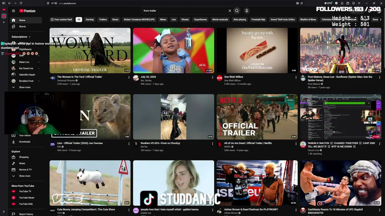Reload the page in the browser

(x=21, y=3)
